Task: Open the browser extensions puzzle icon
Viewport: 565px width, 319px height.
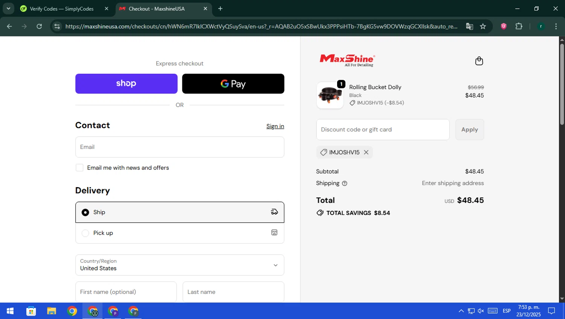Action: (519, 26)
